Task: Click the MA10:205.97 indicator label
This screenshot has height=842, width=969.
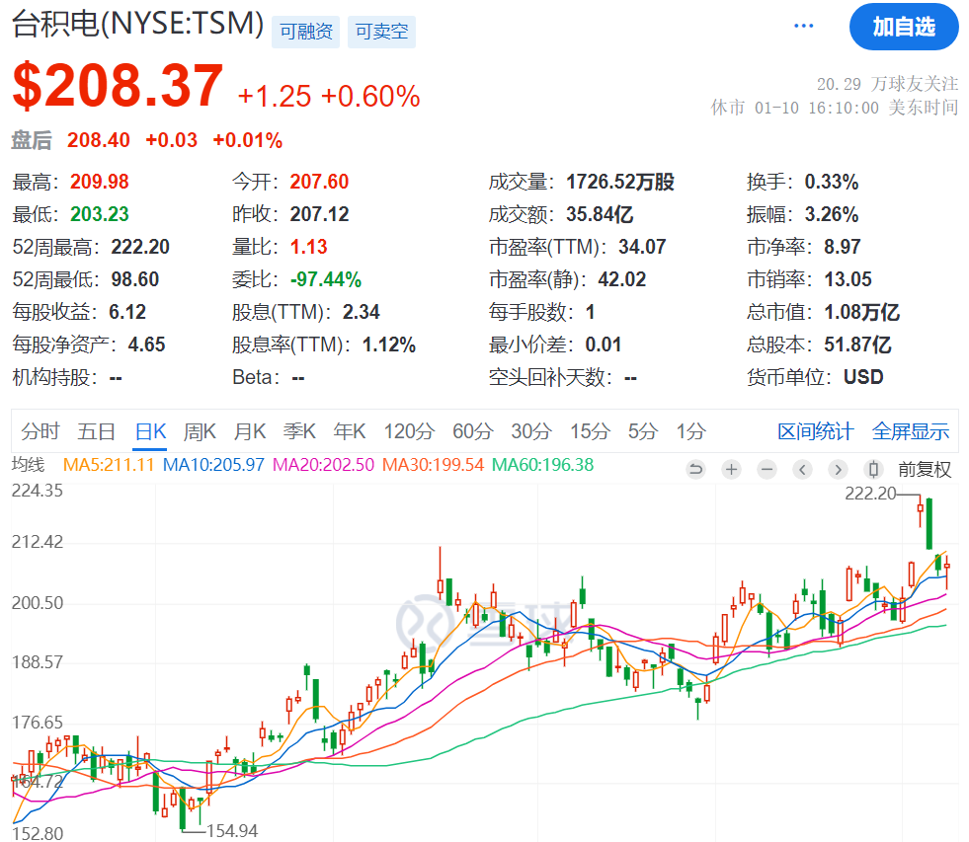Action: [213, 465]
